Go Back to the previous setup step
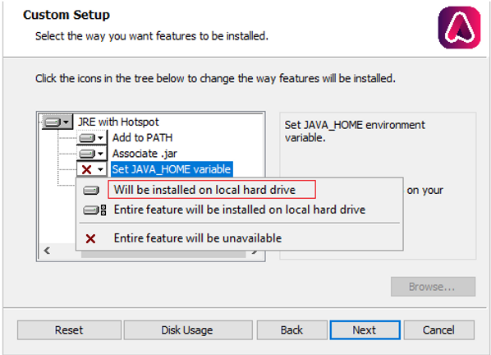Image resolution: width=491 pixels, height=355 pixels. [291, 330]
